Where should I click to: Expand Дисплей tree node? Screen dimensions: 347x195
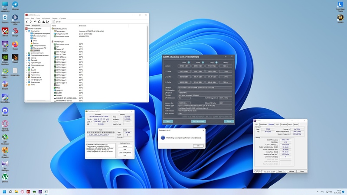26,60
